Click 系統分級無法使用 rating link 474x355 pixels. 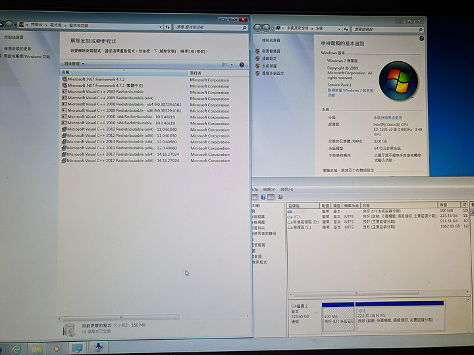pos(388,118)
